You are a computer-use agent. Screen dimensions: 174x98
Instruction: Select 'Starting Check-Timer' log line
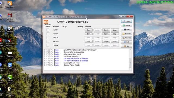coord(72,63)
